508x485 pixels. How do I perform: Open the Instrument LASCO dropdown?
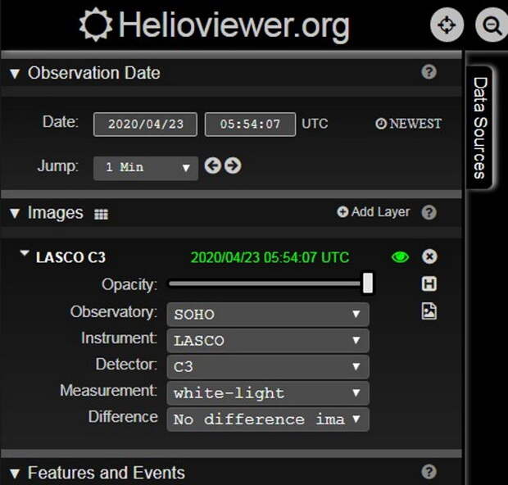tap(268, 341)
